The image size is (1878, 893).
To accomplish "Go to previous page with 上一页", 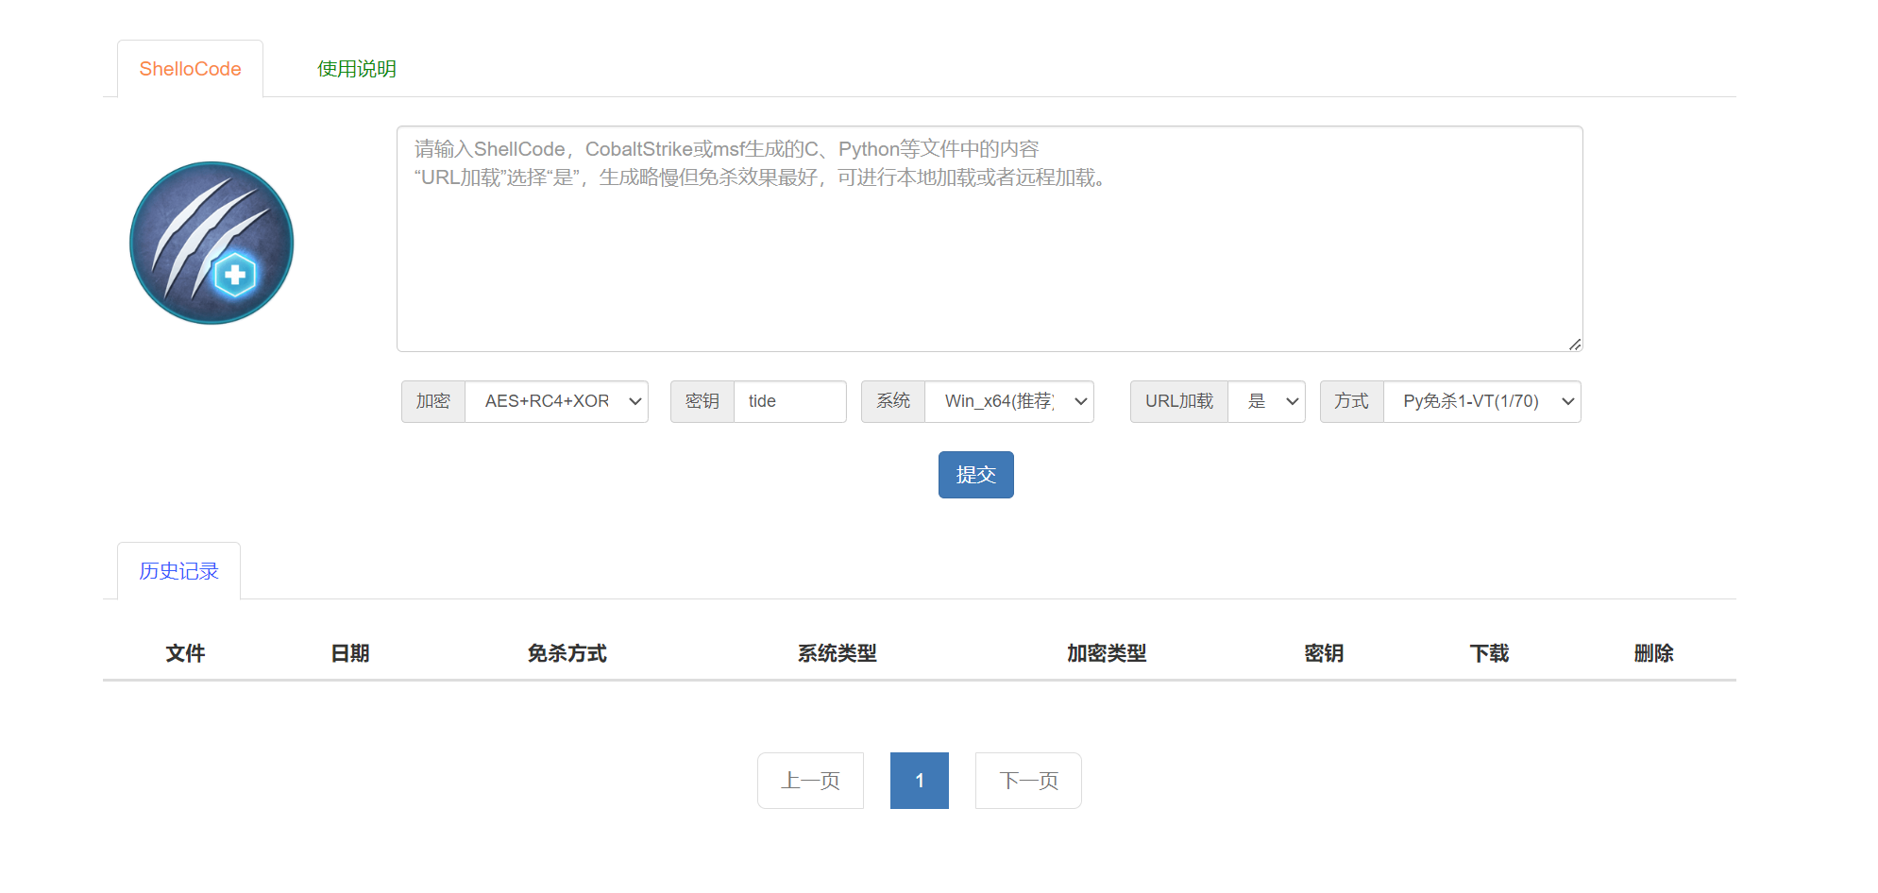I will [810, 781].
